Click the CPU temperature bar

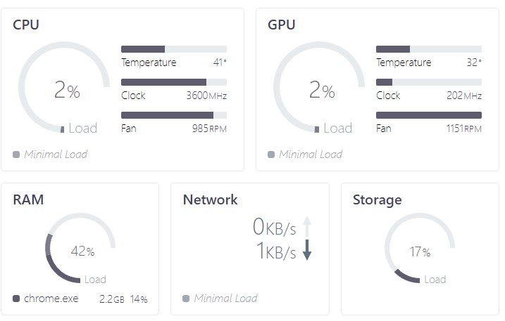click(174, 49)
